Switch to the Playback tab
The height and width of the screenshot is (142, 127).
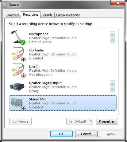[13, 15]
